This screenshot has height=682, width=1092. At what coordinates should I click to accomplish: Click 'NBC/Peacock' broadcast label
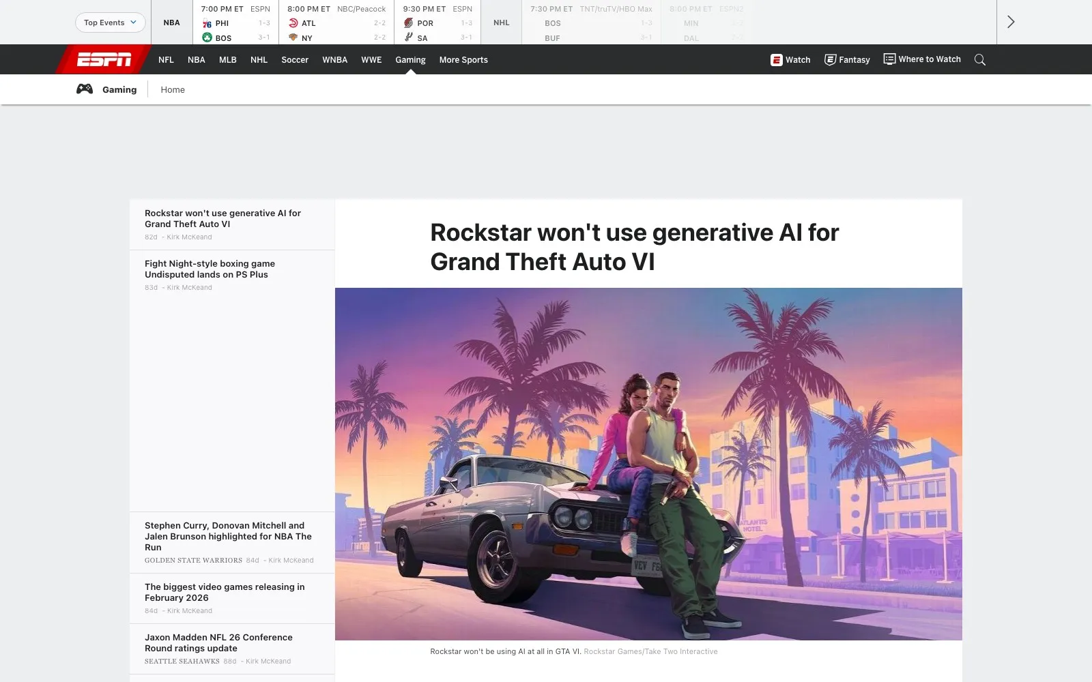(362, 9)
